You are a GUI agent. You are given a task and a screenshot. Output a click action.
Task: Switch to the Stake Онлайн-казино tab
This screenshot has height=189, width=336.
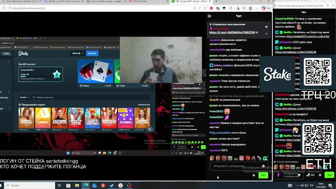point(106,1)
